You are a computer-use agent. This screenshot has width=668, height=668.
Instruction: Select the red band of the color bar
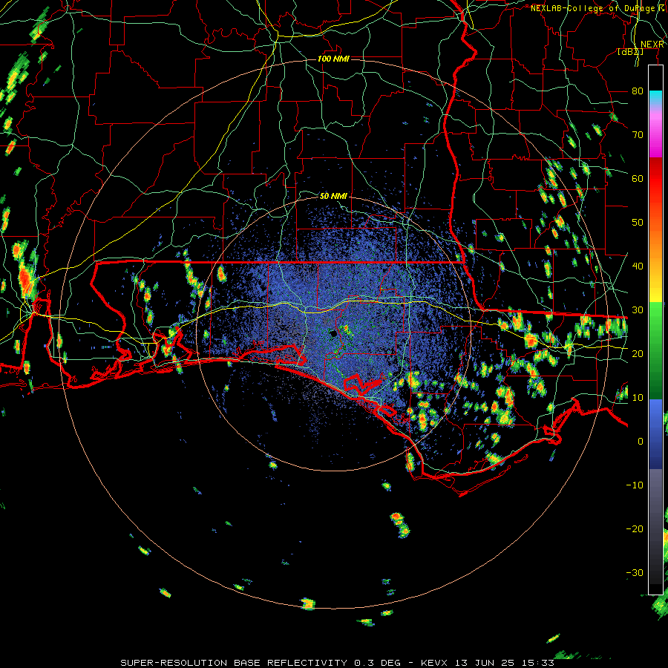click(655, 179)
